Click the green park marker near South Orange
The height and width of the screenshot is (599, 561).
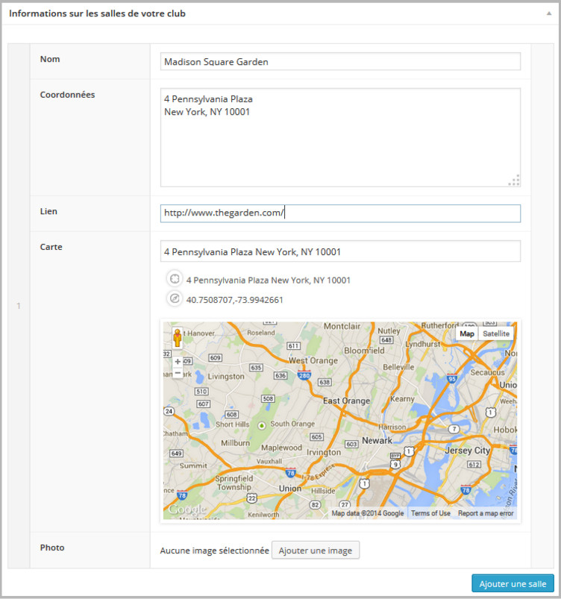point(262,425)
